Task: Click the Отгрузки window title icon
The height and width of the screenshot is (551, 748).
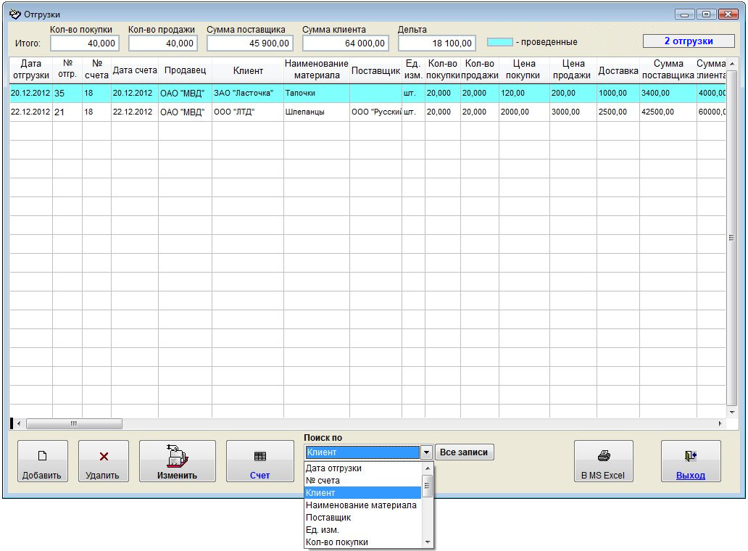Action: click(14, 14)
